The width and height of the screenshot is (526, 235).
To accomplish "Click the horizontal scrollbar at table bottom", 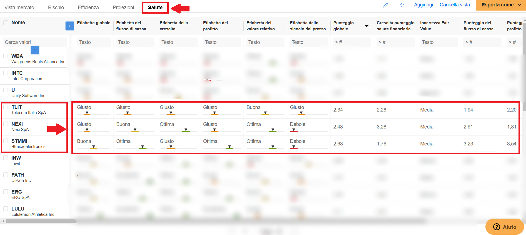I will tap(215, 221).
